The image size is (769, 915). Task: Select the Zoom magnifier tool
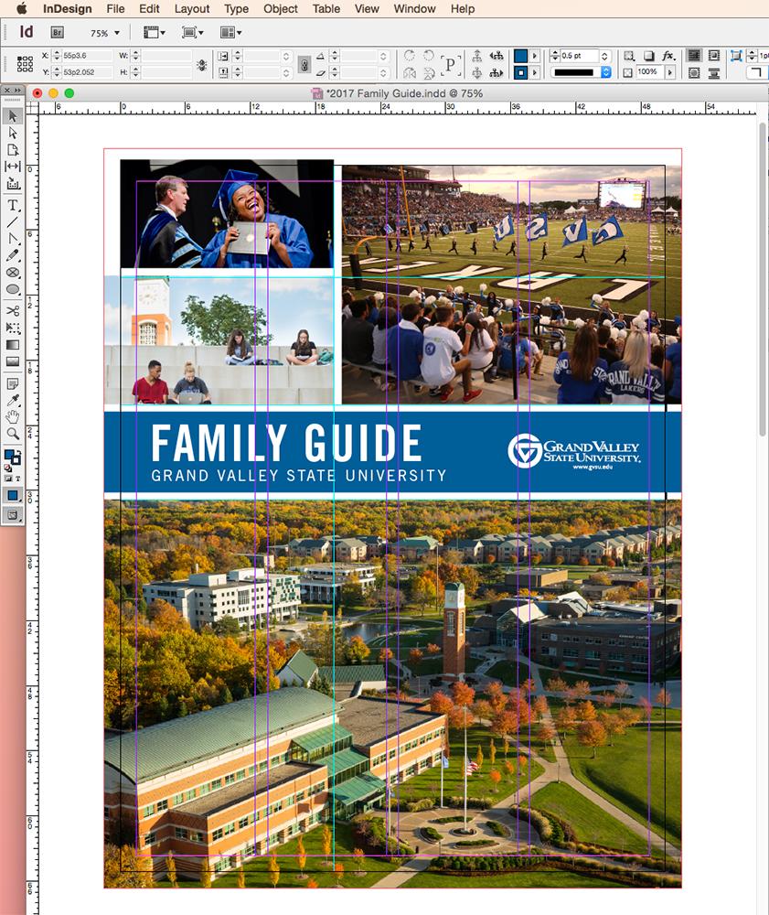pos(13,434)
